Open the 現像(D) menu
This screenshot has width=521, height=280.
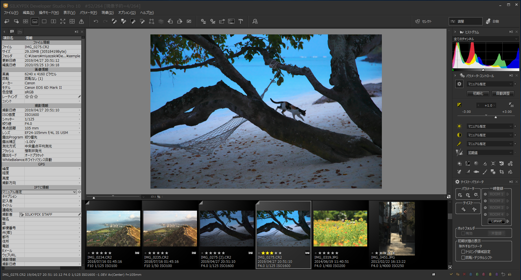coord(108,13)
